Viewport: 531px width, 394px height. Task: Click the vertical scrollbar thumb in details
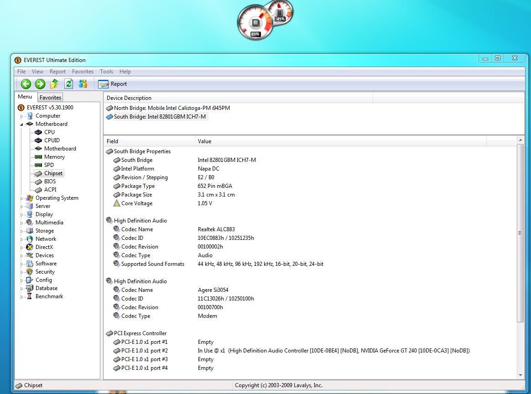point(521,233)
